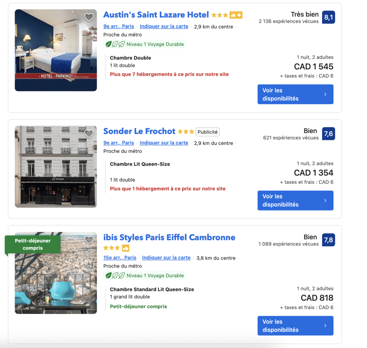Click the 8,1 review score badge for Austin's hotel

pos(329,16)
